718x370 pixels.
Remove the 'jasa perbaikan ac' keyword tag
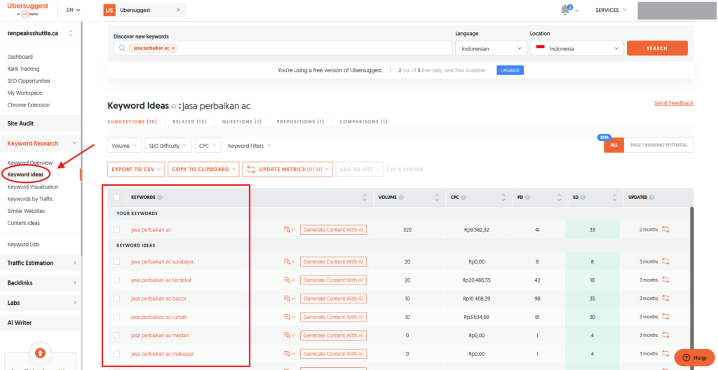click(173, 48)
